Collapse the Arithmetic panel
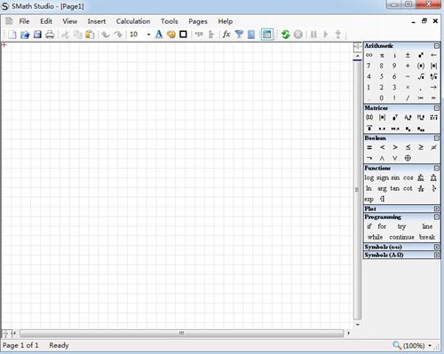The image size is (444, 354). click(x=437, y=46)
